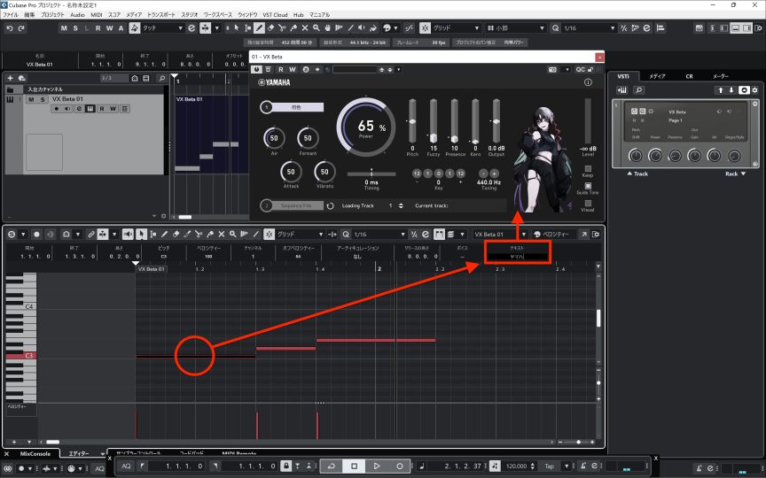The image size is (766, 478).
Task: Solo the VX Beta 01 track
Action: 42,99
